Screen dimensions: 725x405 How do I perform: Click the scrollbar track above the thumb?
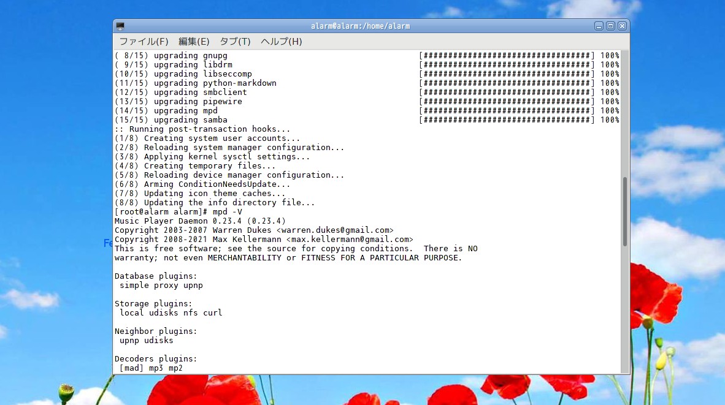(x=624, y=110)
